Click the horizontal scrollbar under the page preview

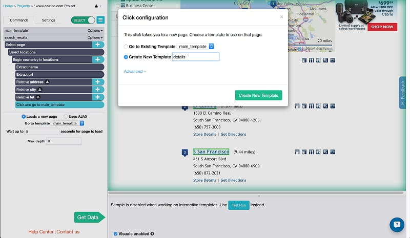click(256, 193)
